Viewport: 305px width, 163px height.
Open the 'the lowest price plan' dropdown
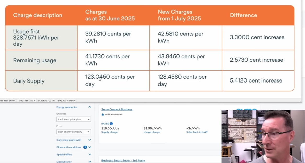pyautogui.click(x=74, y=119)
